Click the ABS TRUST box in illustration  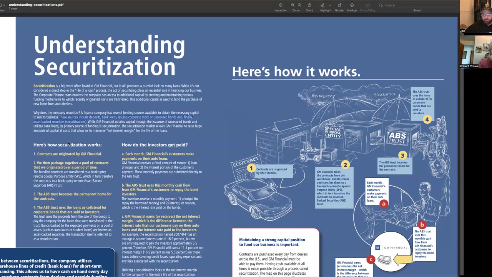(397, 138)
